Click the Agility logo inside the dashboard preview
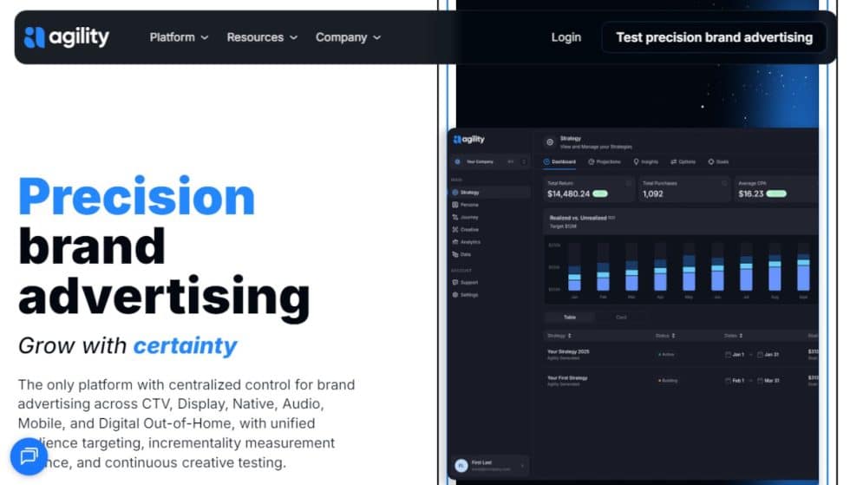850x485 pixels. (469, 140)
